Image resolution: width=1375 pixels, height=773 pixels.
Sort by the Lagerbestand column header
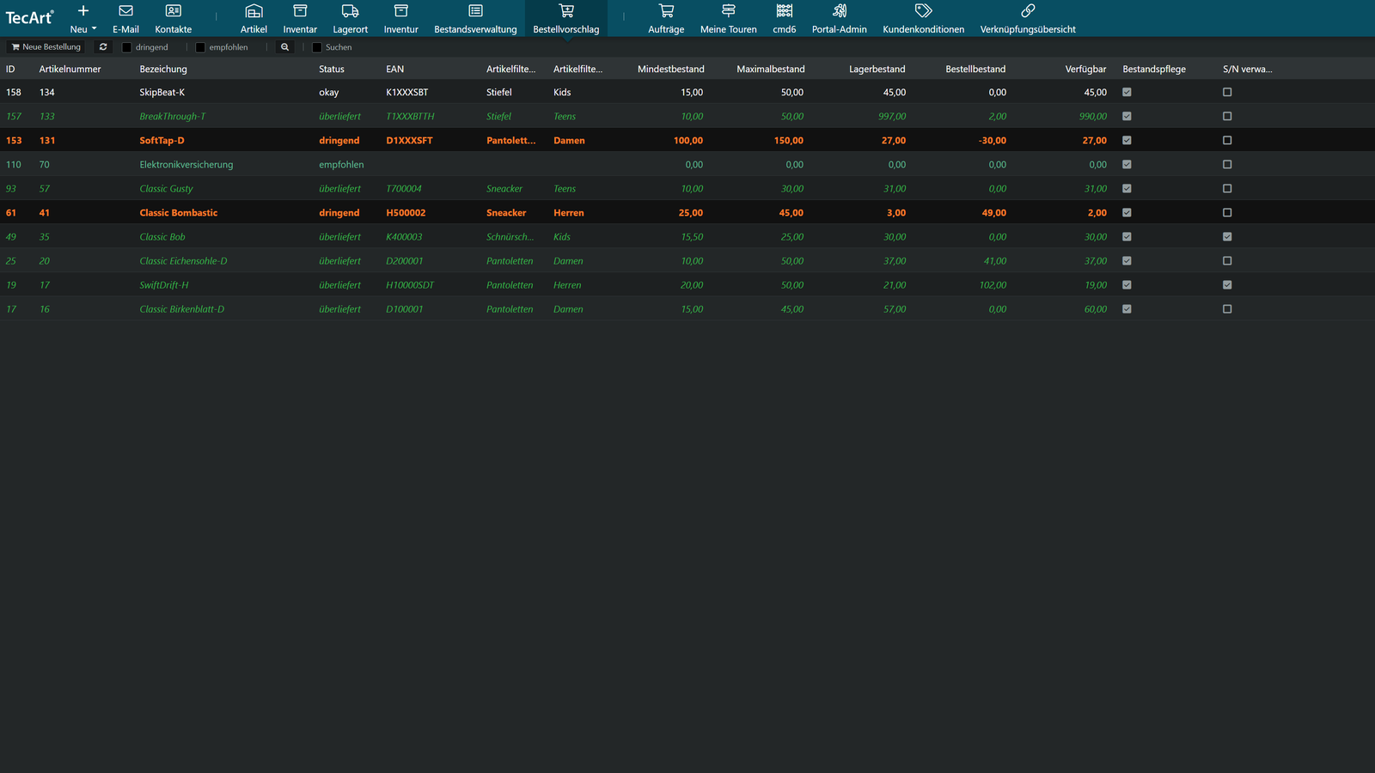877,69
